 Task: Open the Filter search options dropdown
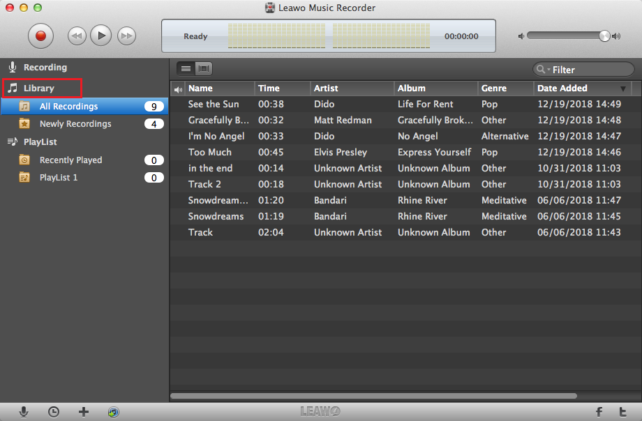point(543,70)
